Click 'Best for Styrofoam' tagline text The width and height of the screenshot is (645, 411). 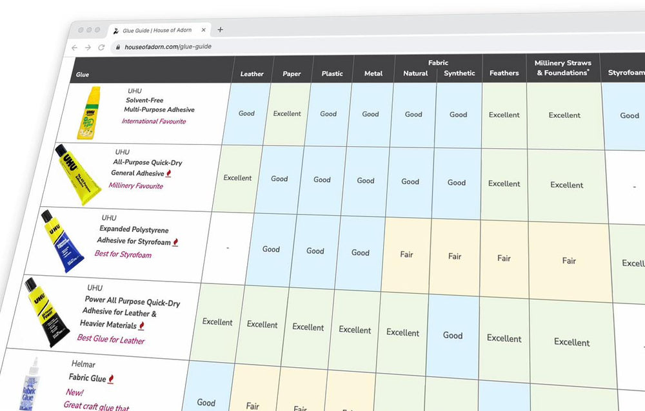[x=123, y=254]
